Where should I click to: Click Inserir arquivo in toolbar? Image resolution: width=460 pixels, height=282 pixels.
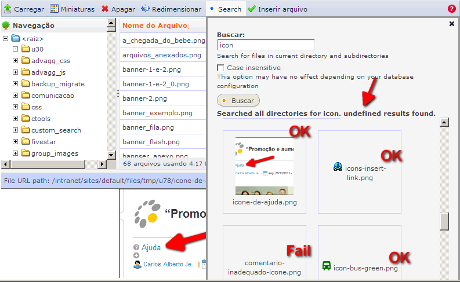(277, 9)
